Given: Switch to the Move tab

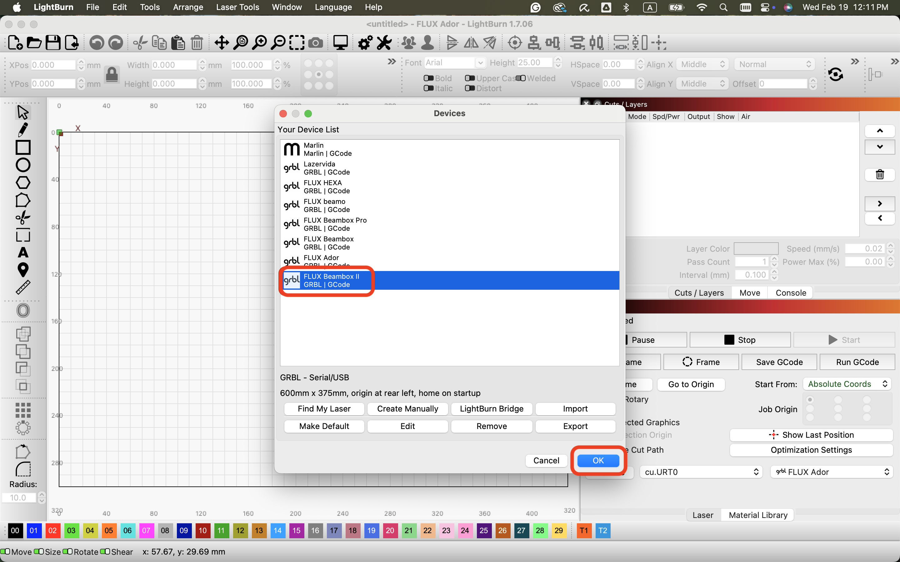Looking at the screenshot, I should tap(750, 293).
